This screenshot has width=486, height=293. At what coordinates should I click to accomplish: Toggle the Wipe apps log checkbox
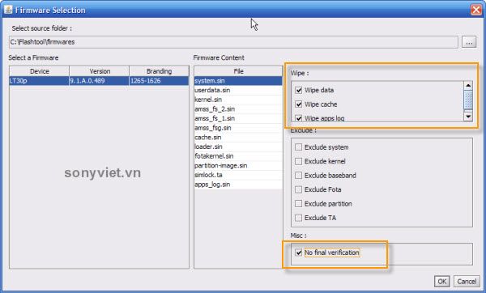[298, 118]
